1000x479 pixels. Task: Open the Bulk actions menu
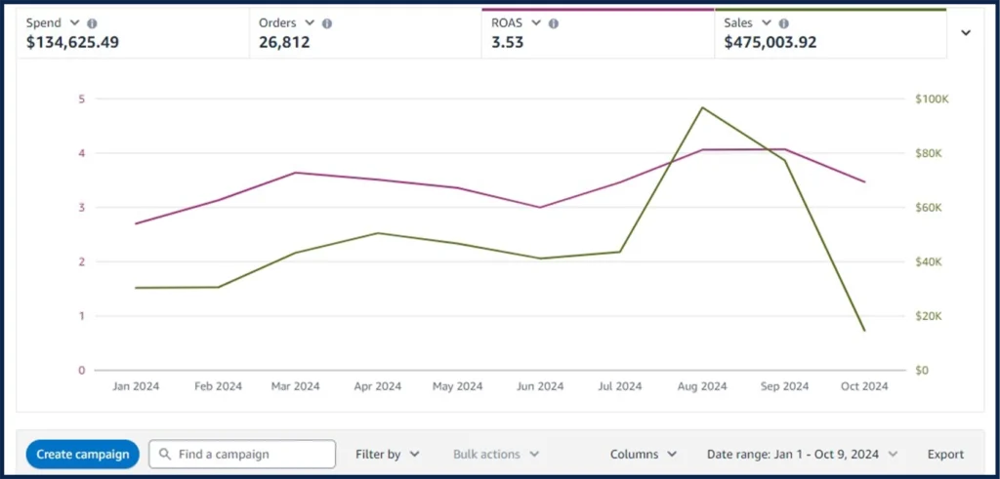[x=495, y=455]
